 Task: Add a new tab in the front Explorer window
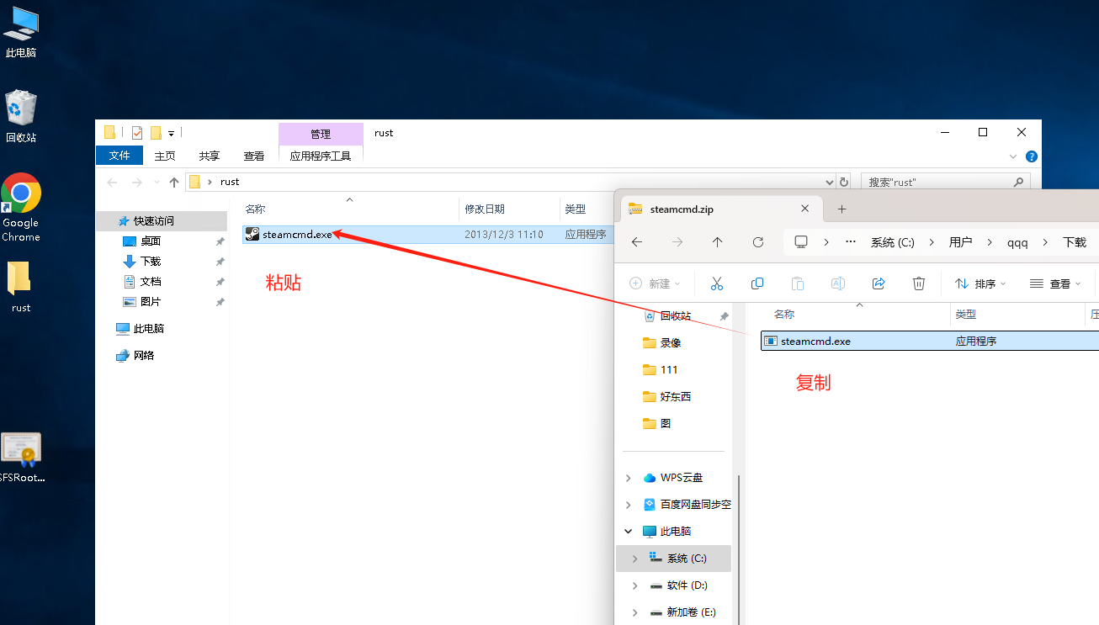tap(842, 209)
